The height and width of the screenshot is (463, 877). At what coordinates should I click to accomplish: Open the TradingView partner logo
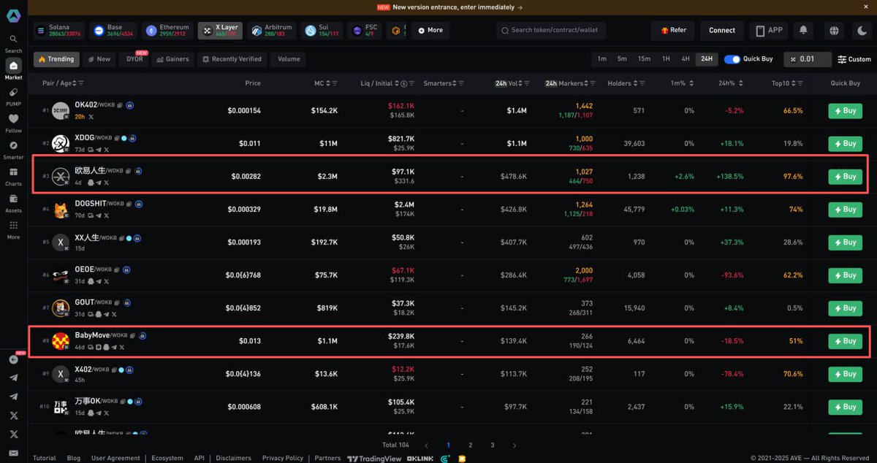coord(374,458)
